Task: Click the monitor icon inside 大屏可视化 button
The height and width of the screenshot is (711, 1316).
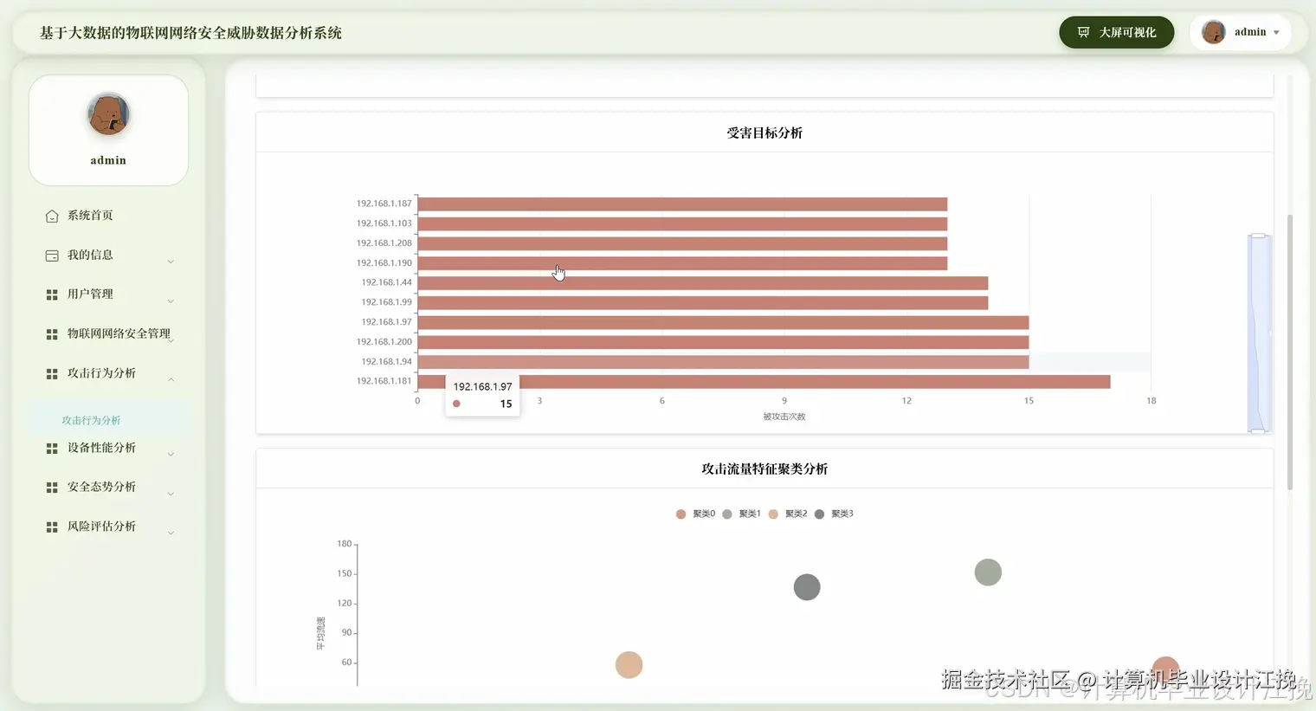Action: click(1083, 31)
